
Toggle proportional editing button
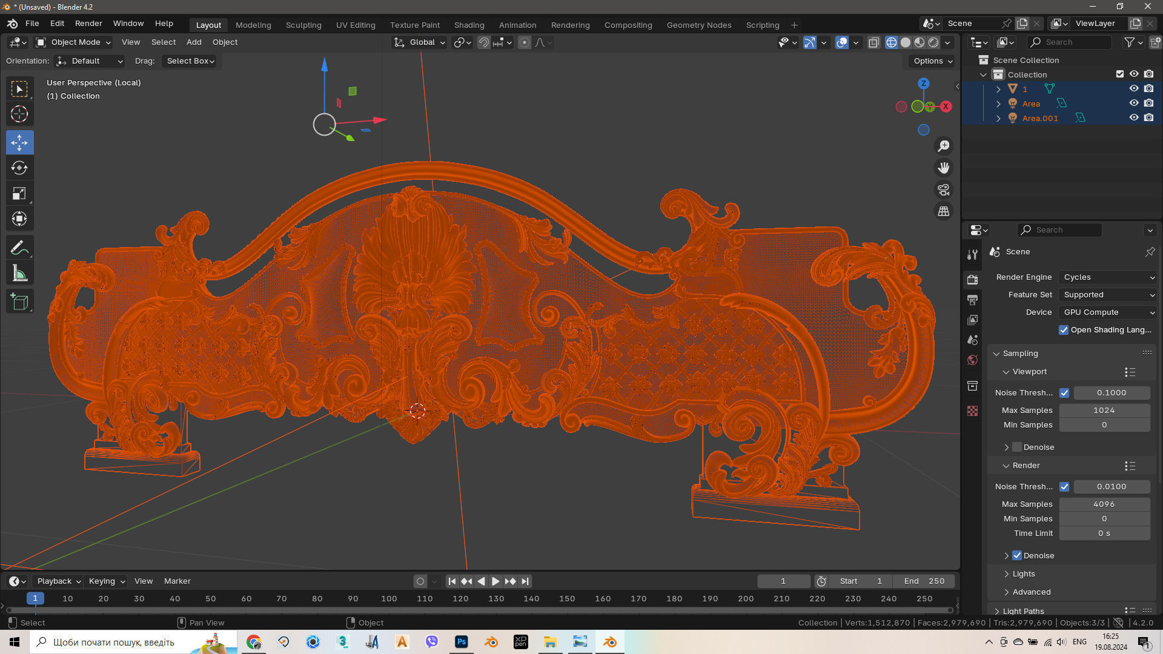525,42
